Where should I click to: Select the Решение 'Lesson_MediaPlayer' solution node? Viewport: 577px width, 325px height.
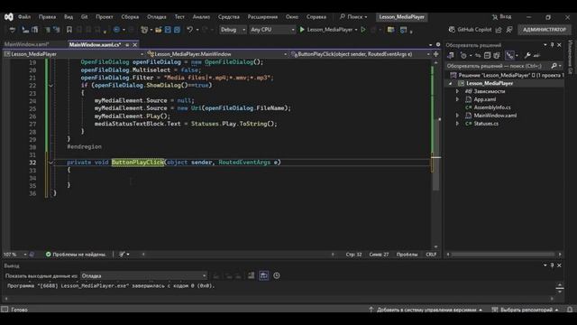point(507,75)
